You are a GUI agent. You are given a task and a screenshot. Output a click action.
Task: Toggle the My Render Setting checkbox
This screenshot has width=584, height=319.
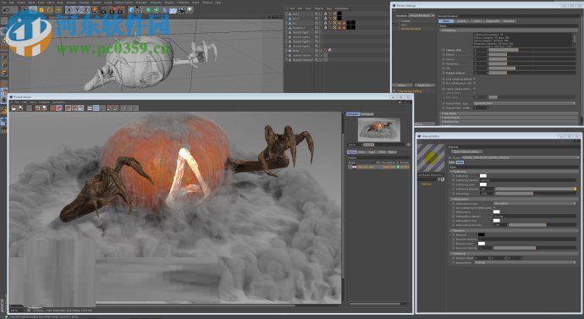tap(394, 91)
